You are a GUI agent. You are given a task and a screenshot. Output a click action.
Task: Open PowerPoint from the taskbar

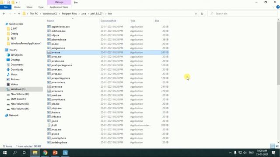coord(55,153)
